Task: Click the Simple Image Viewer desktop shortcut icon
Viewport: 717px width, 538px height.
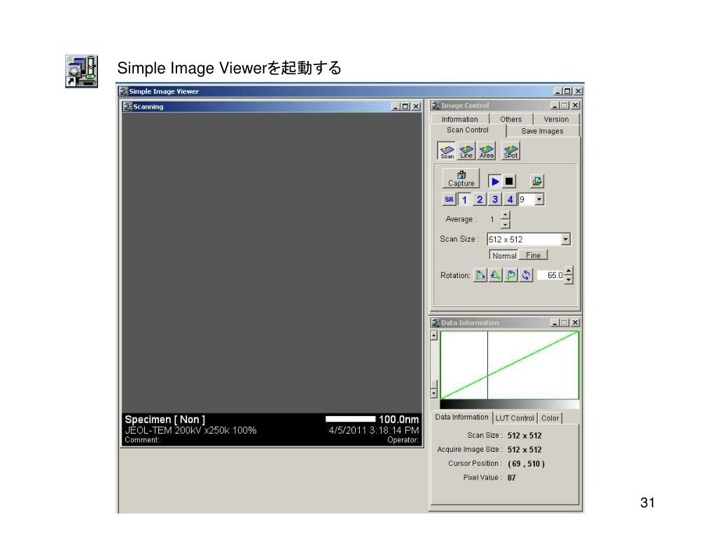Action: tap(81, 71)
